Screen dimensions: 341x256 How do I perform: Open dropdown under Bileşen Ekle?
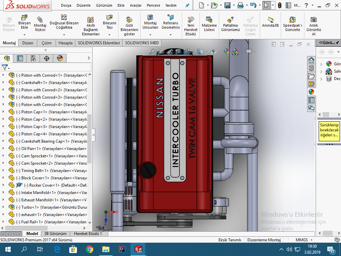(24, 35)
